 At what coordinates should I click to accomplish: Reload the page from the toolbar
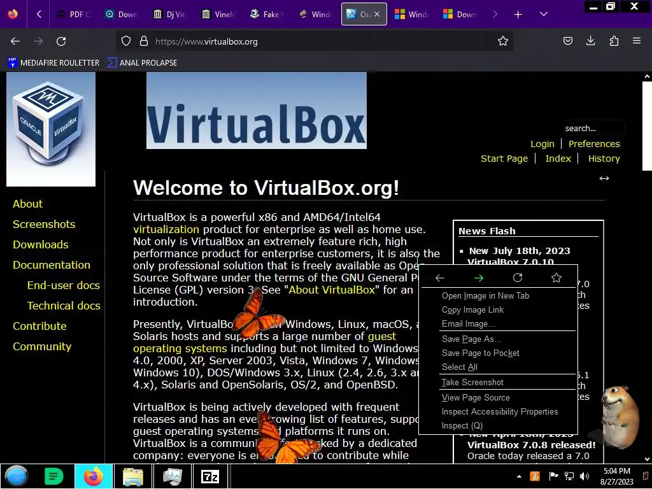[x=61, y=41]
